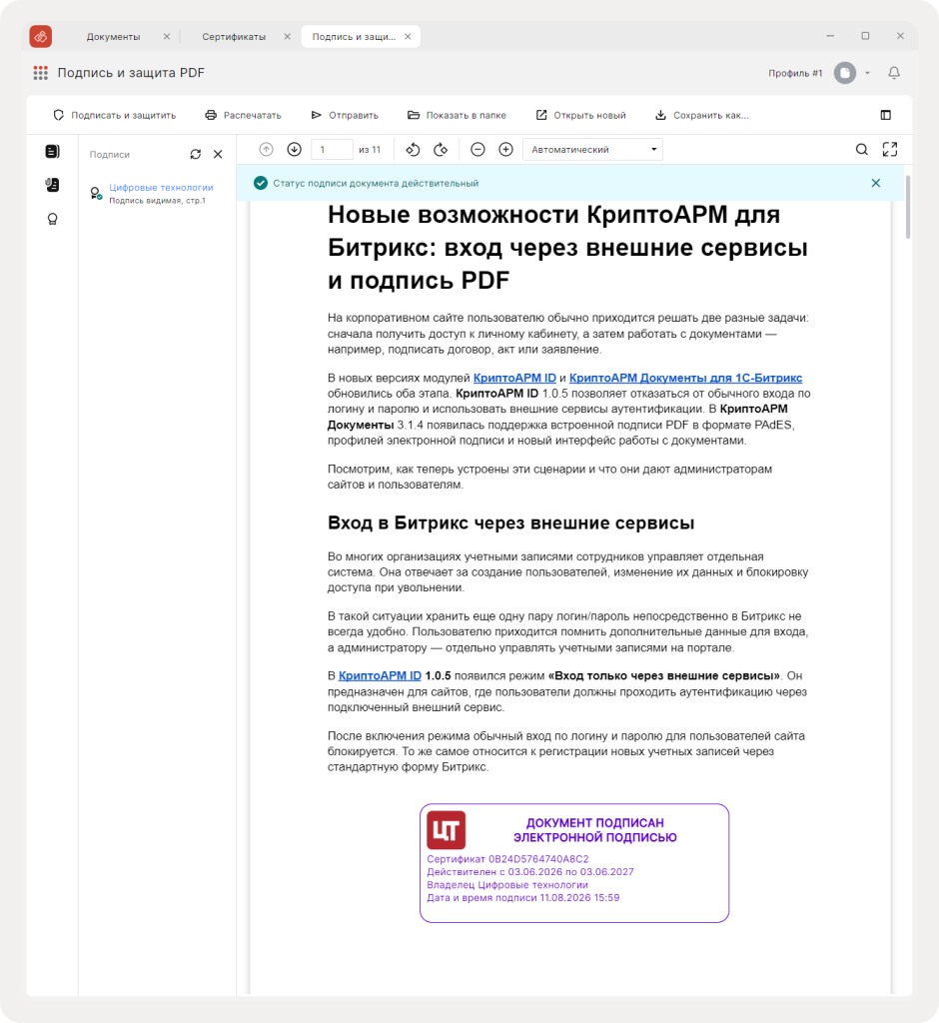Click Дата и время подписи 11.08.2026 15:59

[x=523, y=898]
